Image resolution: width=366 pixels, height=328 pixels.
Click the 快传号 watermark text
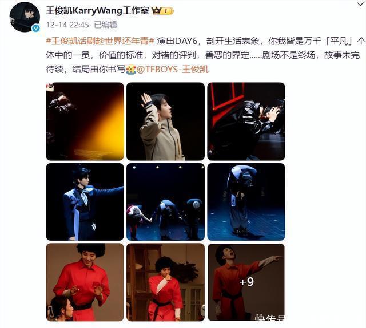pyautogui.click(x=269, y=318)
